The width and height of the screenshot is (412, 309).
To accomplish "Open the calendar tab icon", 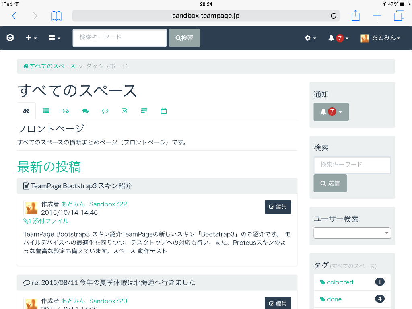I will click(x=164, y=111).
